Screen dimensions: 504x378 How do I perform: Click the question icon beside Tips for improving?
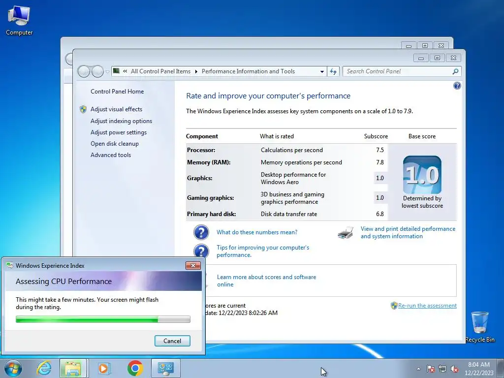[201, 251]
